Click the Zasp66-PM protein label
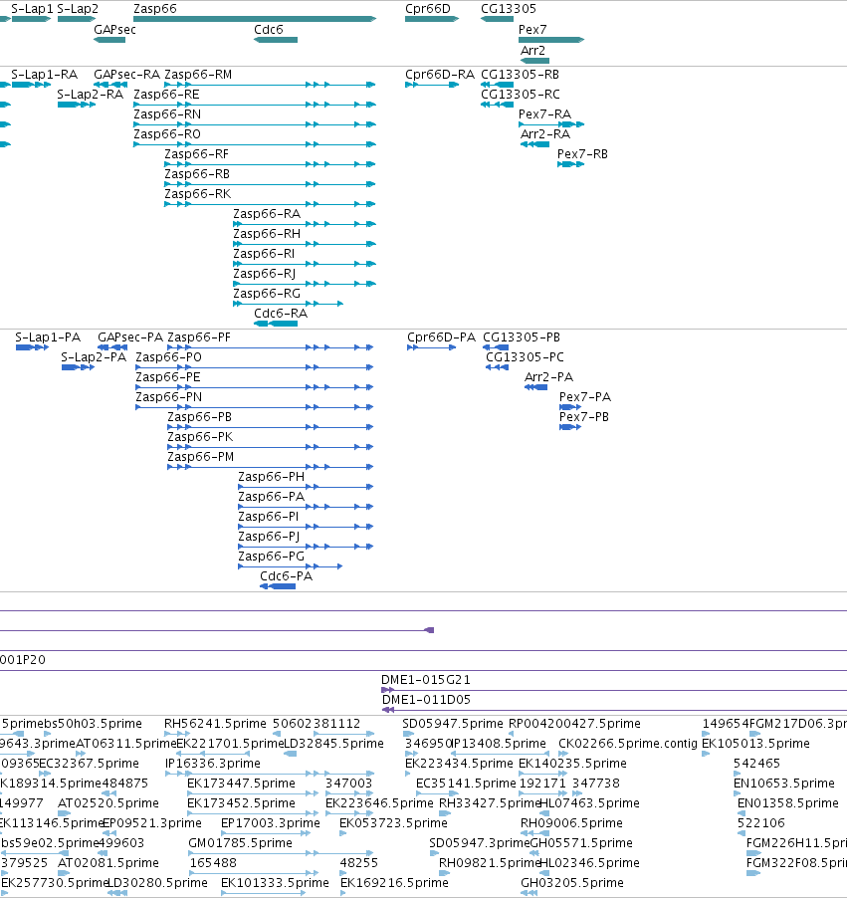 (200, 456)
